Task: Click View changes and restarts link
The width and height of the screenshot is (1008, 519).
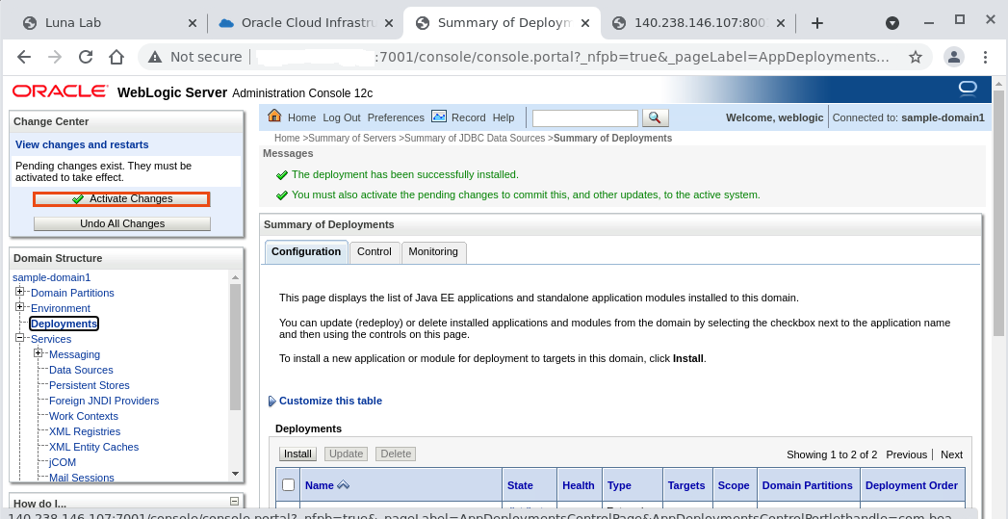Action: (82, 144)
